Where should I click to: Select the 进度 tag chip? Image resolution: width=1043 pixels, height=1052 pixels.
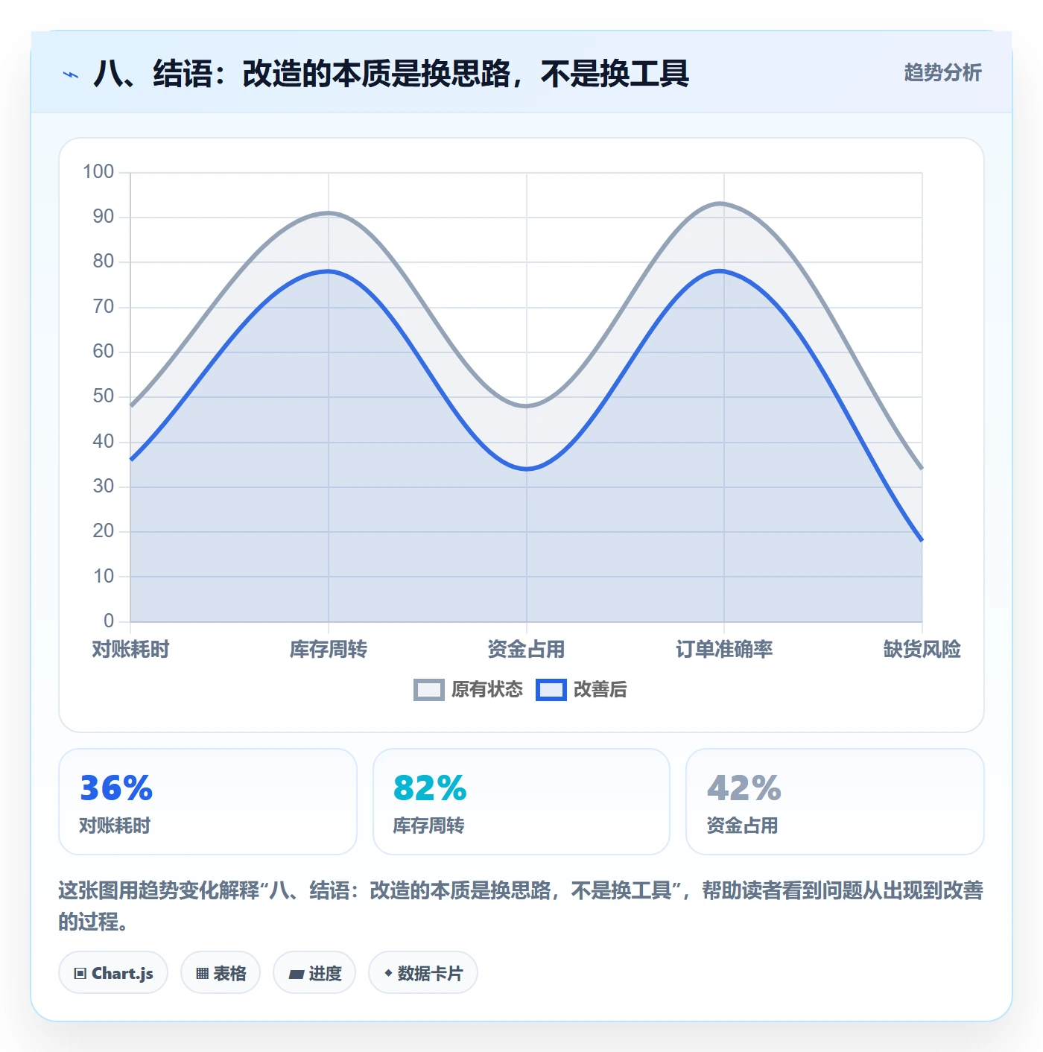[314, 972]
